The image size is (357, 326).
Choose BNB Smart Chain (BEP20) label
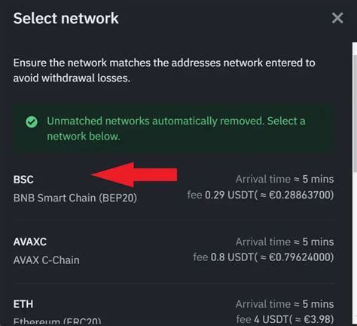75,198
